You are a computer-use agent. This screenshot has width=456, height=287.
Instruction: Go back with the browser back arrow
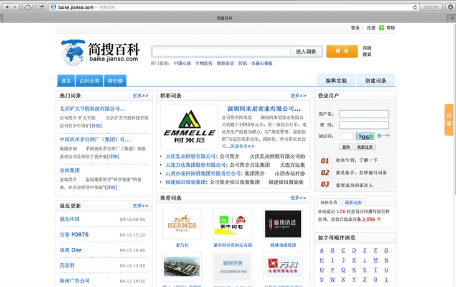[7, 7]
